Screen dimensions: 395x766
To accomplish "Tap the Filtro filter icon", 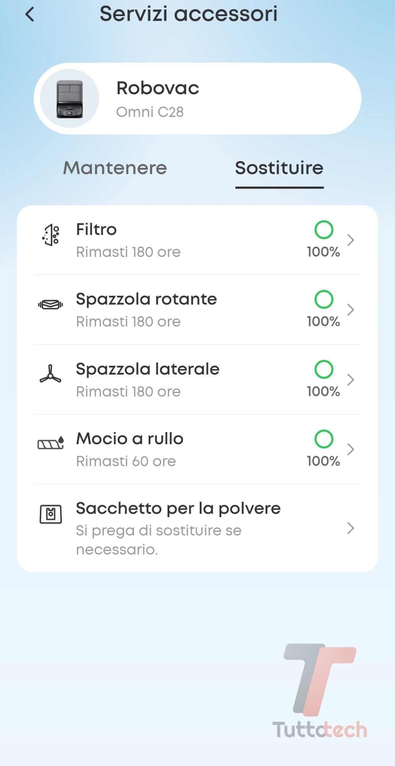I will point(51,235).
